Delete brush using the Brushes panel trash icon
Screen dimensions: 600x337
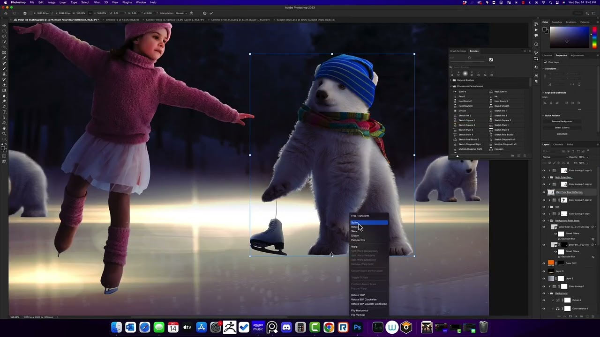525,155
